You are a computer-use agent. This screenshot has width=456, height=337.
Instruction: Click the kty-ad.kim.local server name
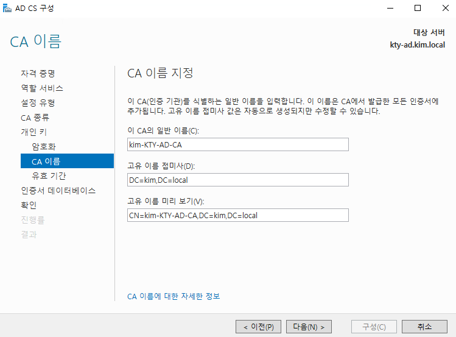tap(417, 45)
